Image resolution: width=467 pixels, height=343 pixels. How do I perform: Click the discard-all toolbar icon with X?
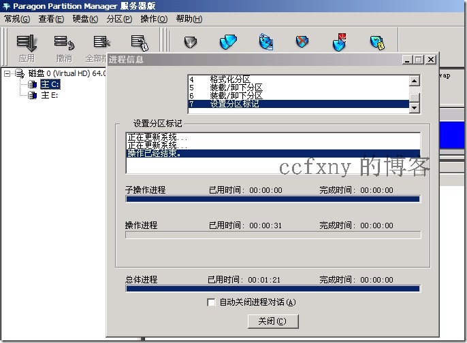pyautogui.click(x=101, y=41)
